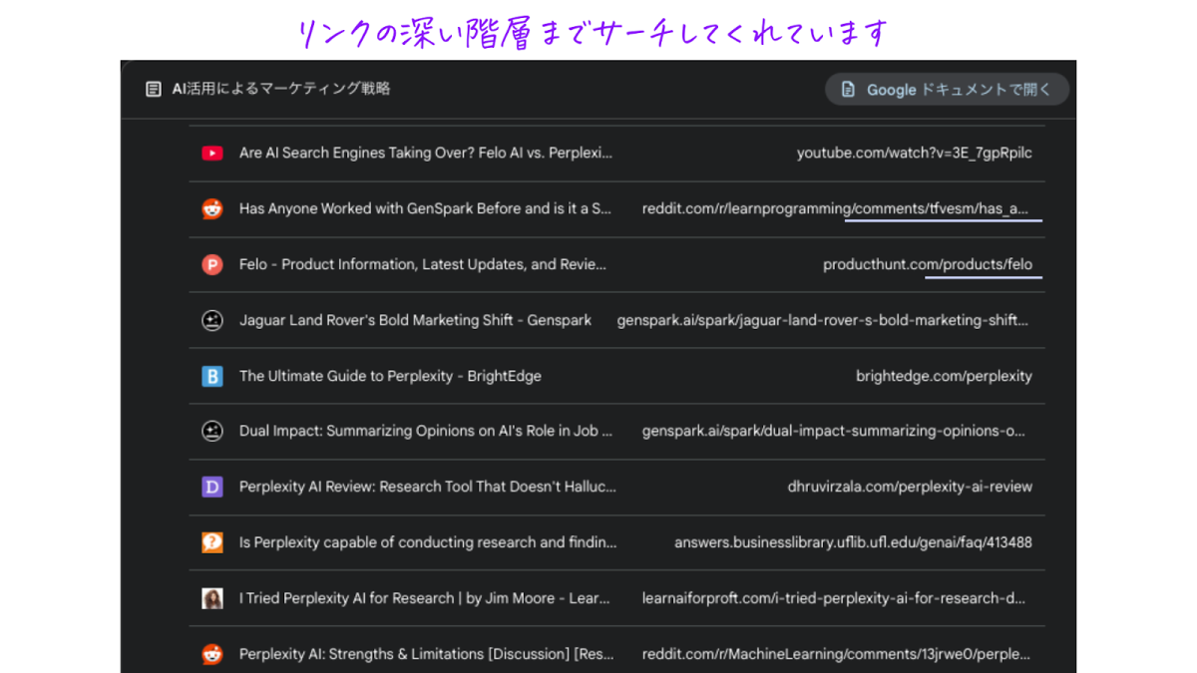This screenshot has width=1197, height=673.
Task: Click the orange question-mark icon for UF library
Action: [x=212, y=543]
